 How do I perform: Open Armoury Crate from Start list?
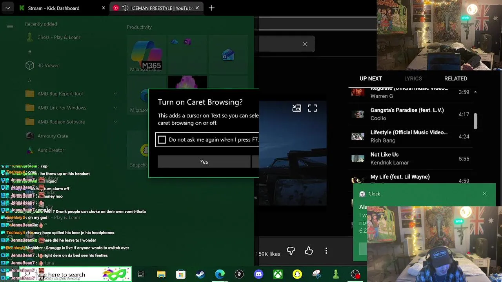(53, 136)
